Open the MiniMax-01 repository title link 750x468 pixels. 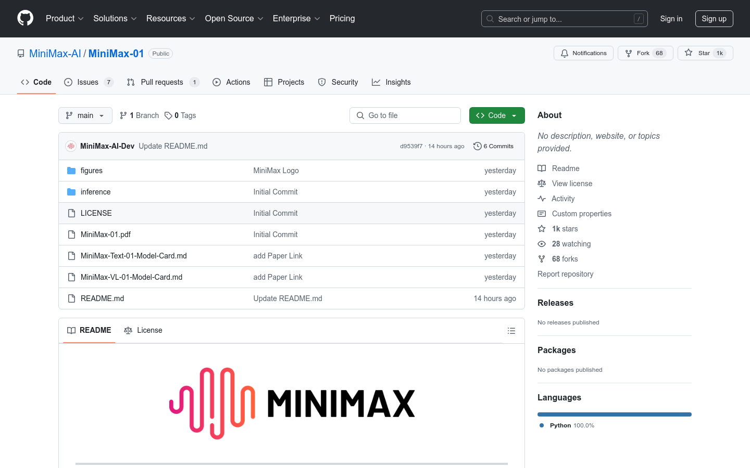click(116, 54)
